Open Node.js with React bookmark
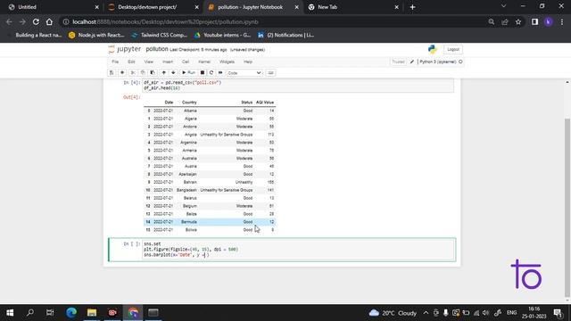This screenshot has width=571, height=321. [96, 35]
